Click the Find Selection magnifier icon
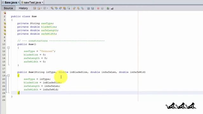Viewport: 203px width, 114px height. pos(52,8)
